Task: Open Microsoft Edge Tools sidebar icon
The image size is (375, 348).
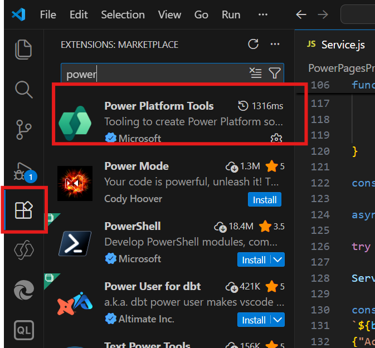Action: tap(23, 290)
